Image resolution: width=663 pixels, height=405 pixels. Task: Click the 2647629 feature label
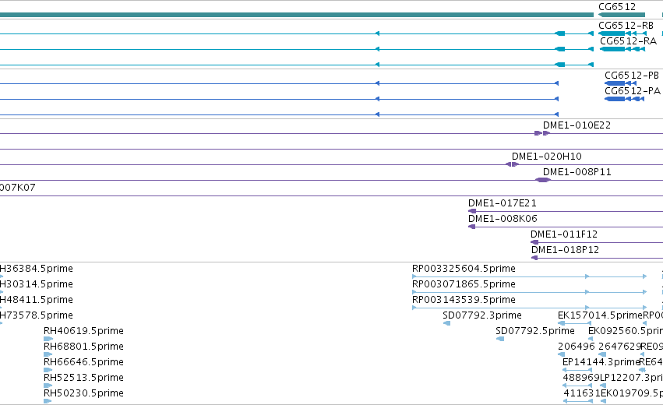(x=620, y=347)
